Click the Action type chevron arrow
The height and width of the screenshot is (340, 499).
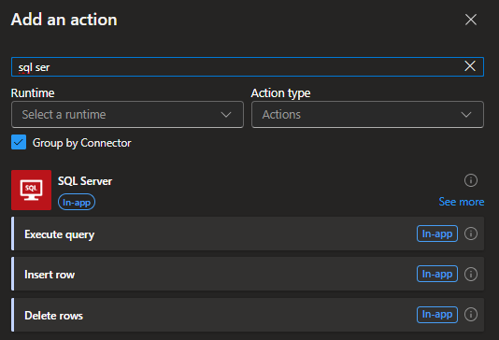466,115
